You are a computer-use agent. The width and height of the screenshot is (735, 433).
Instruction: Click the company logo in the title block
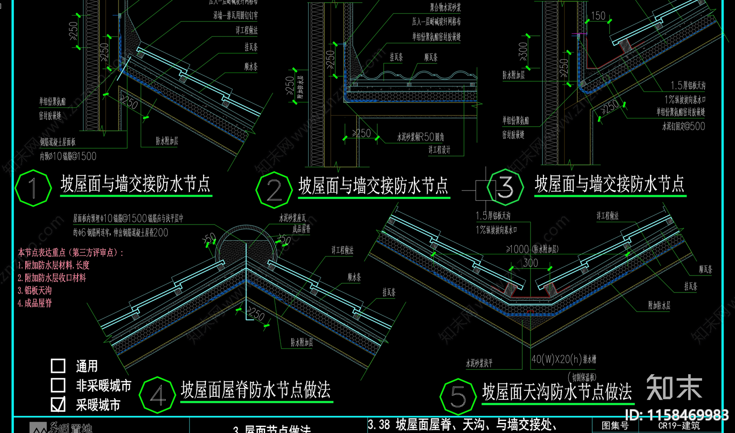61,428
